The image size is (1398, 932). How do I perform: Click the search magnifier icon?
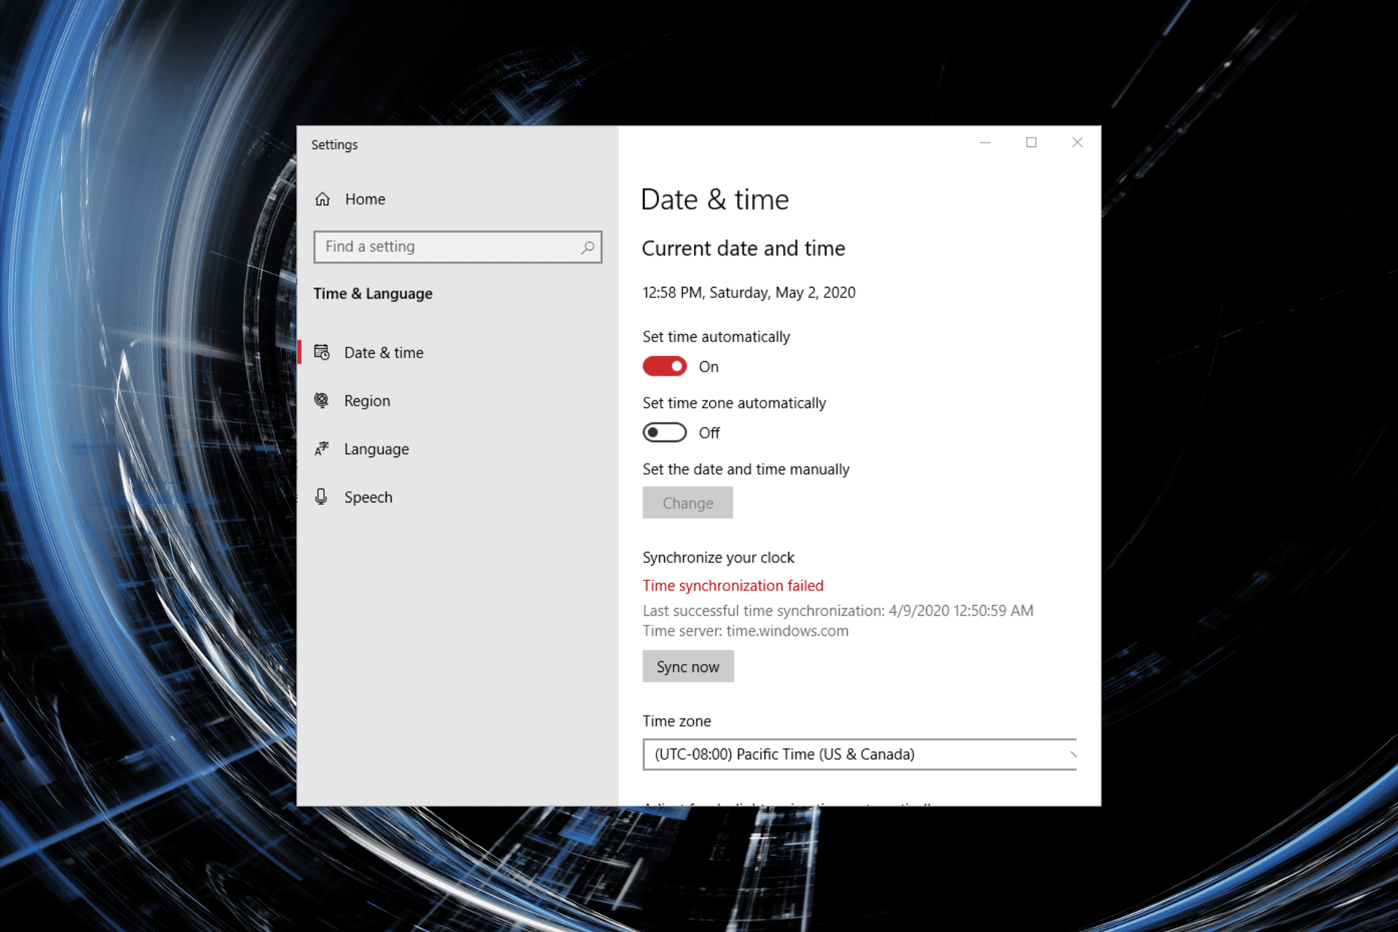click(587, 248)
